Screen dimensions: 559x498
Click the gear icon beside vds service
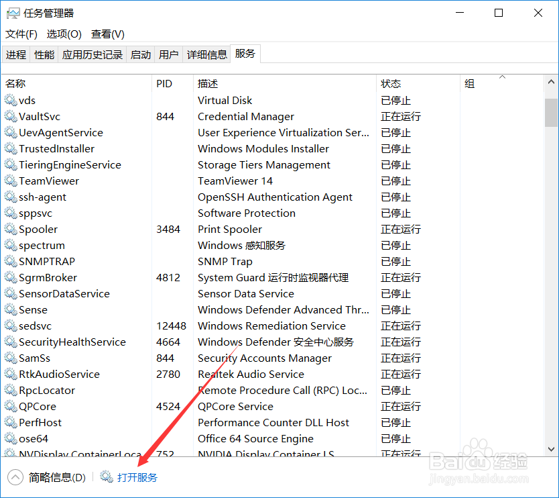(x=11, y=100)
